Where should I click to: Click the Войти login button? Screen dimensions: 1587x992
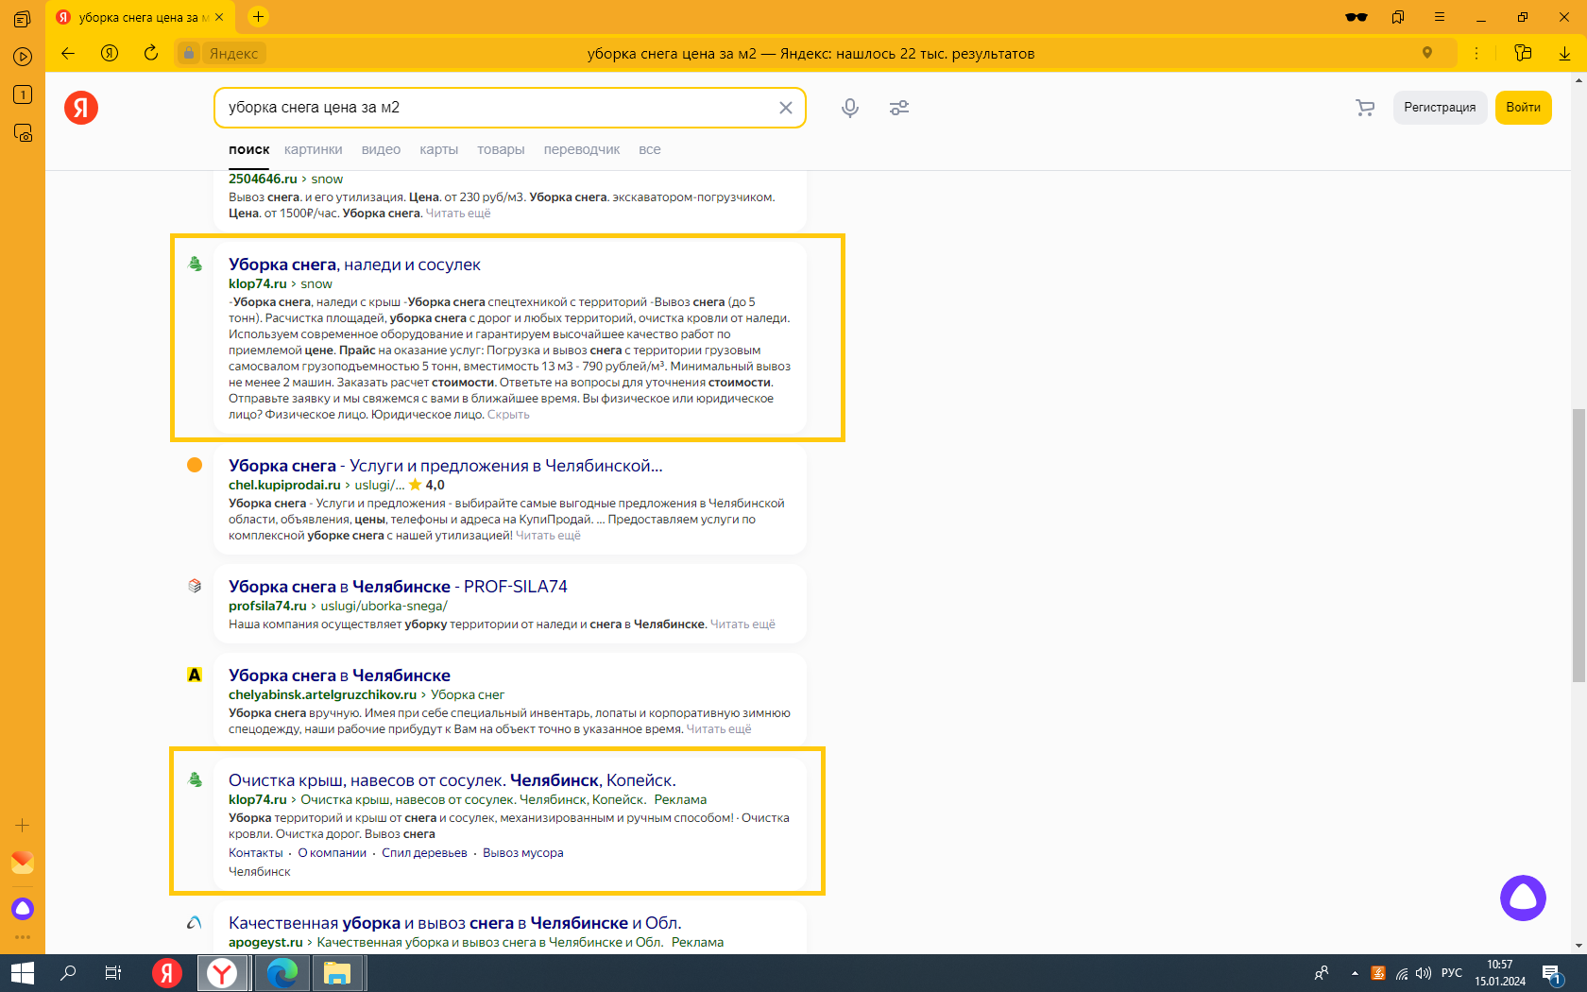click(1523, 108)
